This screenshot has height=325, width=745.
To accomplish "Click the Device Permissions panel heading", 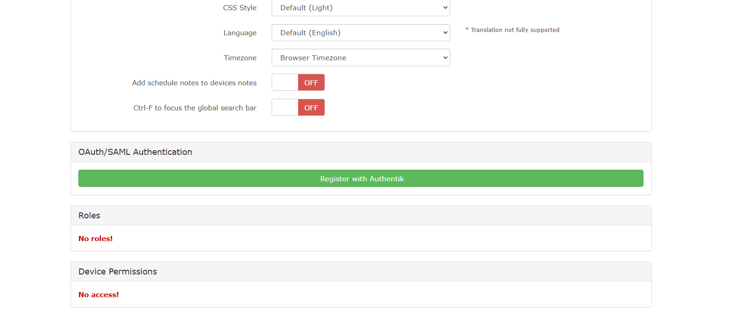I will [x=117, y=272].
